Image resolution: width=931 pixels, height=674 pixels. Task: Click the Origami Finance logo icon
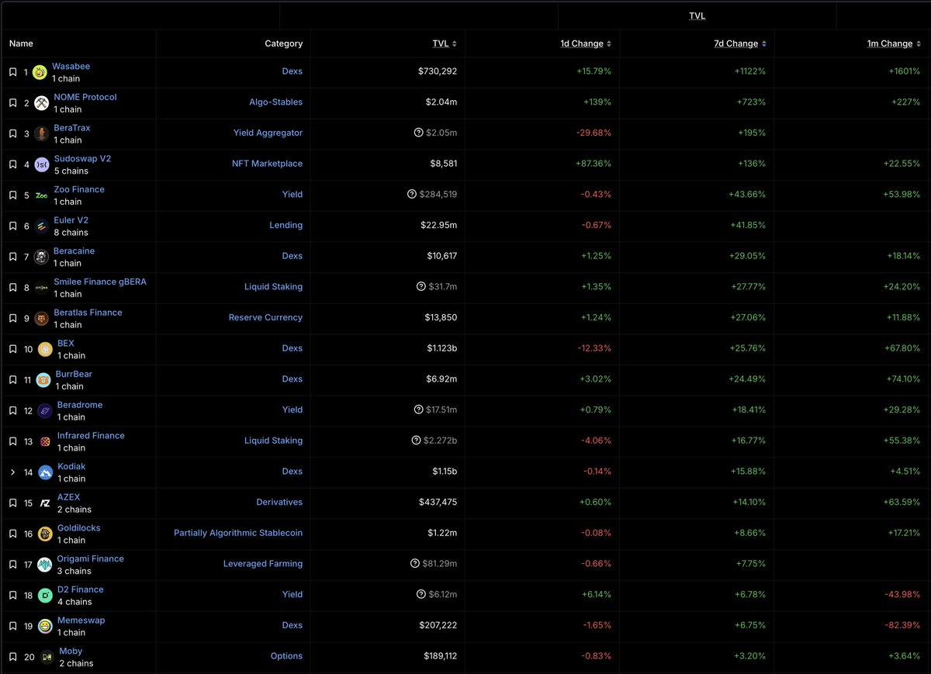click(44, 565)
